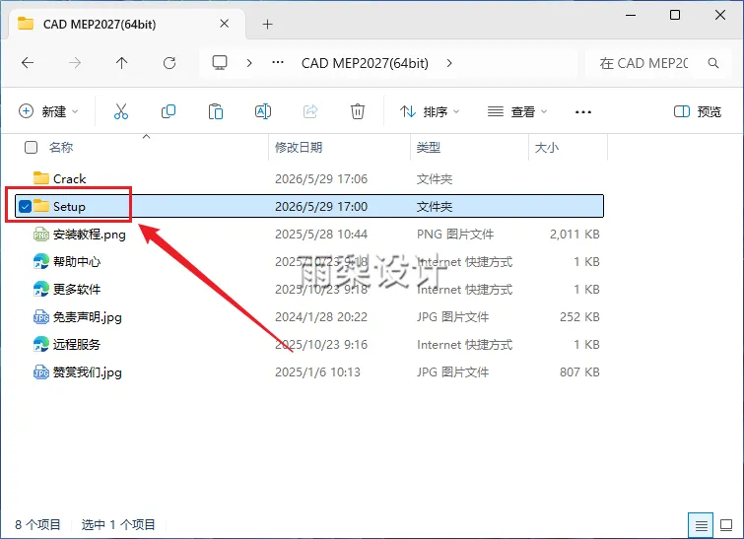
Task: Select 更多软件 shortcut name
Action: (x=77, y=290)
